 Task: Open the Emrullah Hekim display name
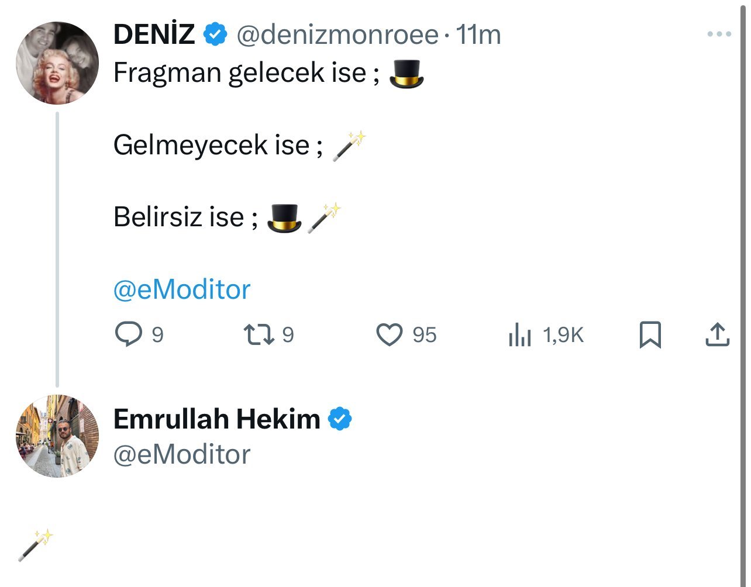point(217,419)
